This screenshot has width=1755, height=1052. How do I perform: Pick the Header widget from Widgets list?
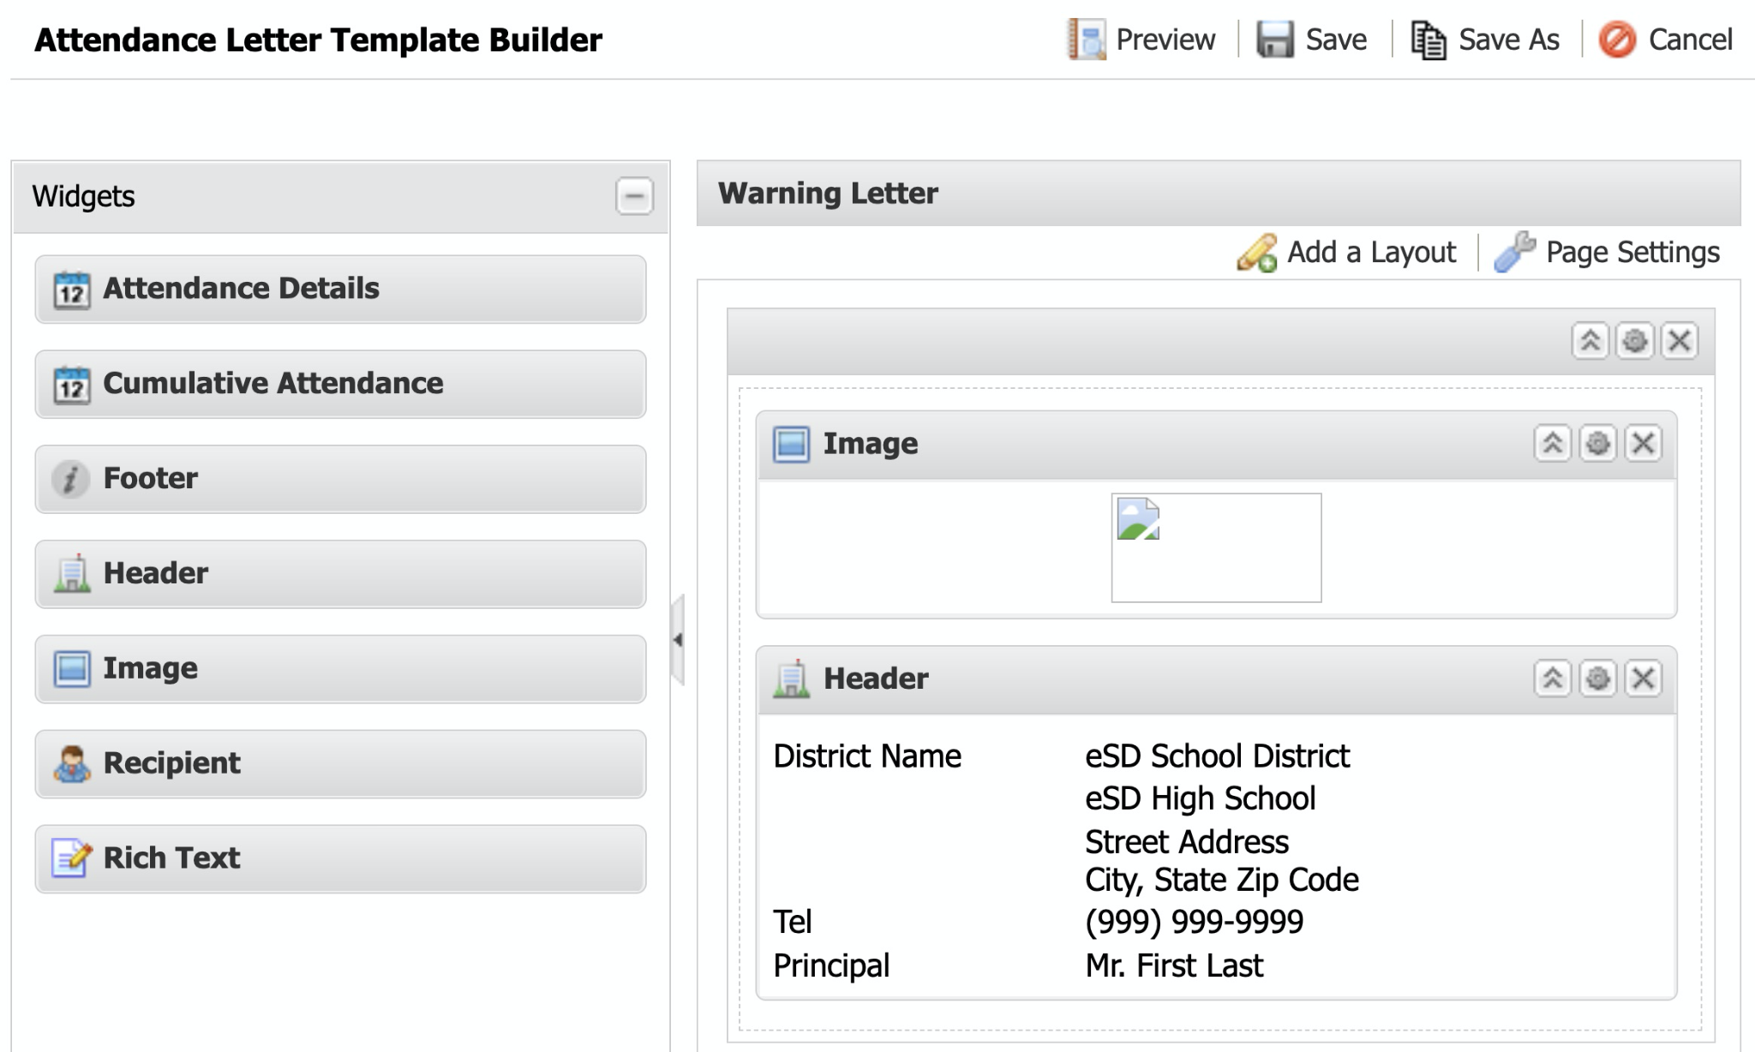pyautogui.click(x=340, y=574)
